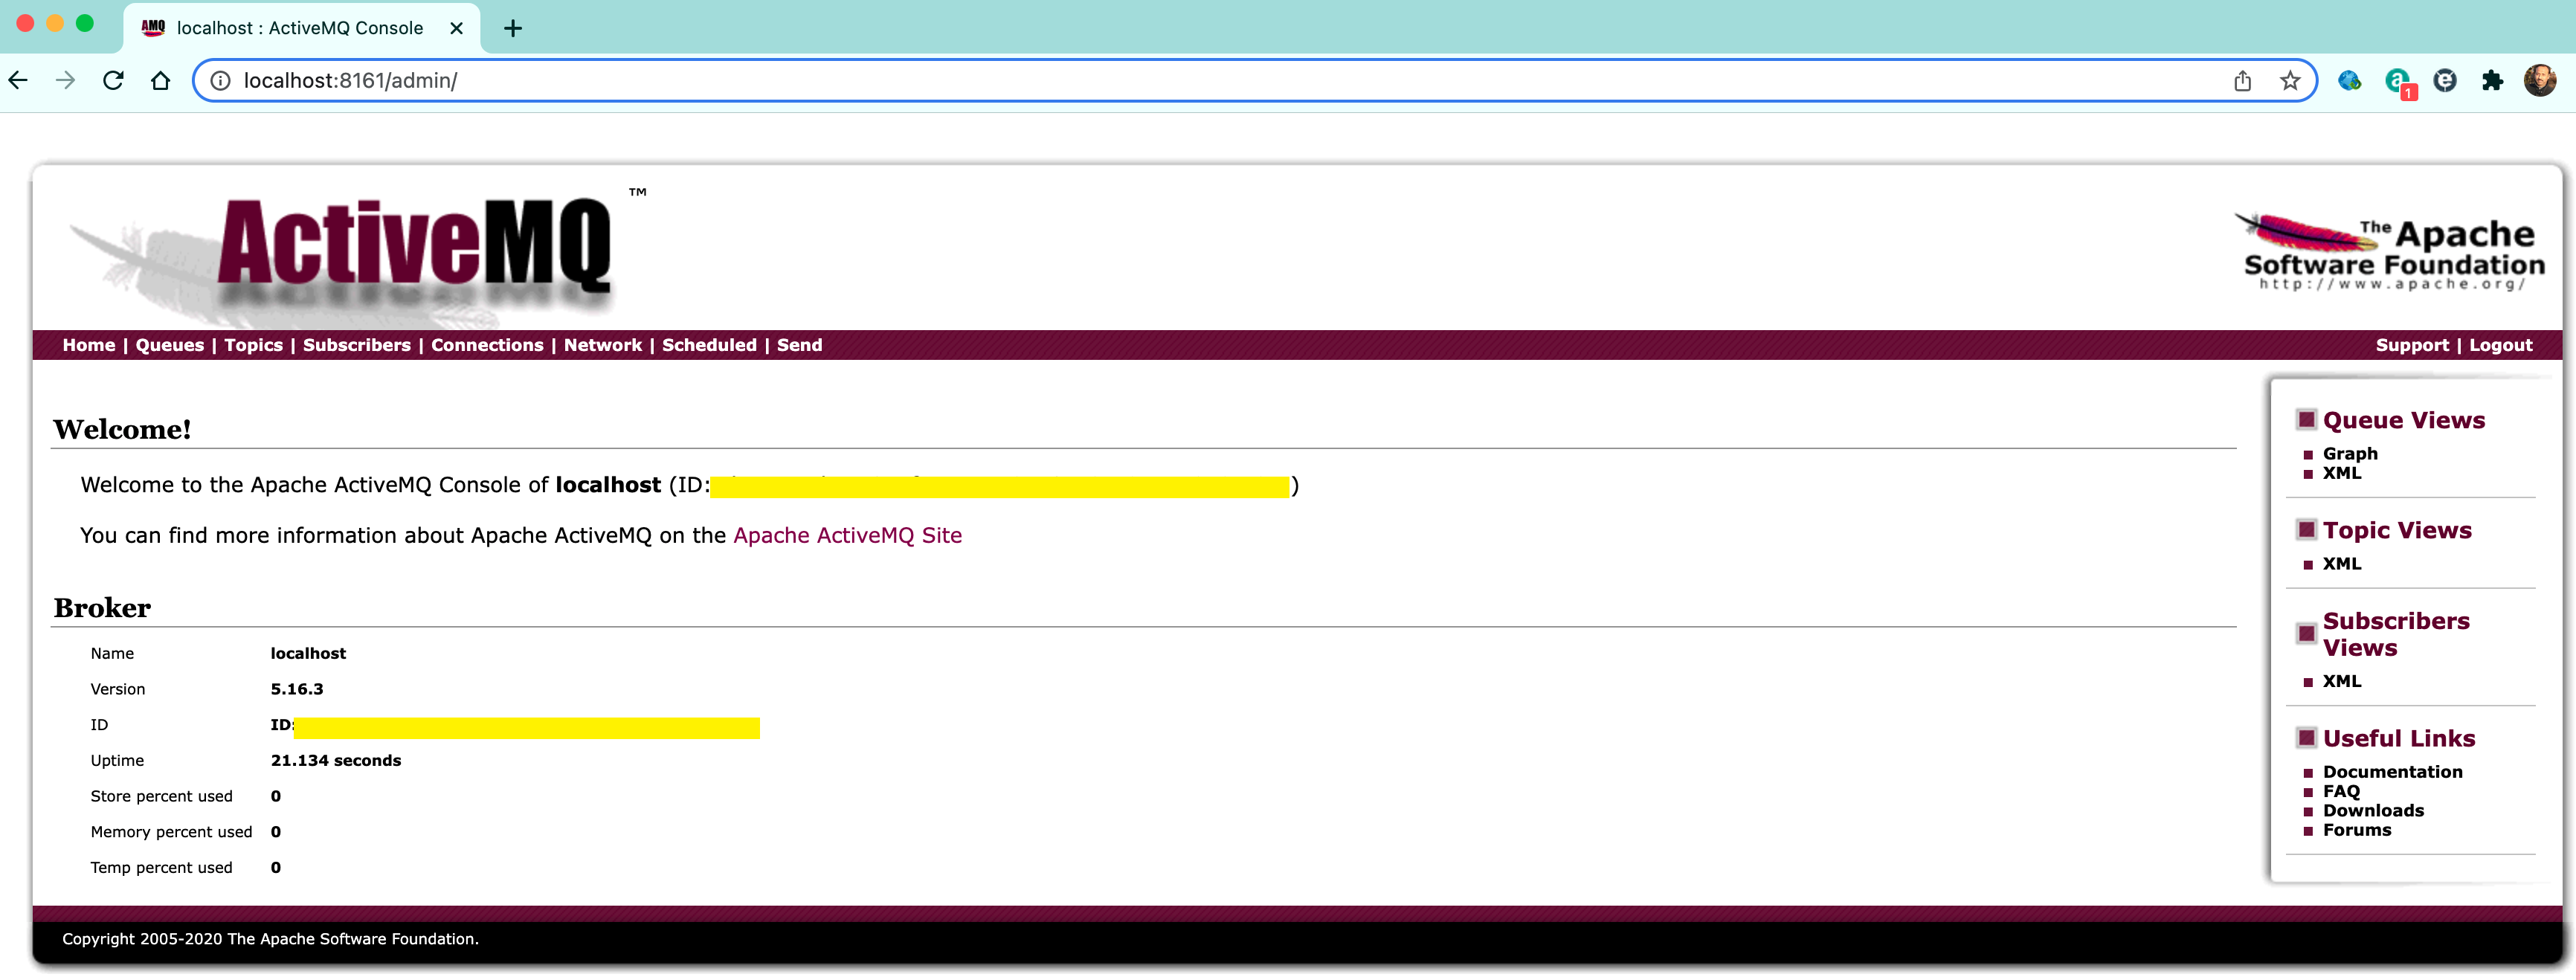Screen dimensions: 2576x980
Task: Click the Temp percent used label
Action: 161,868
